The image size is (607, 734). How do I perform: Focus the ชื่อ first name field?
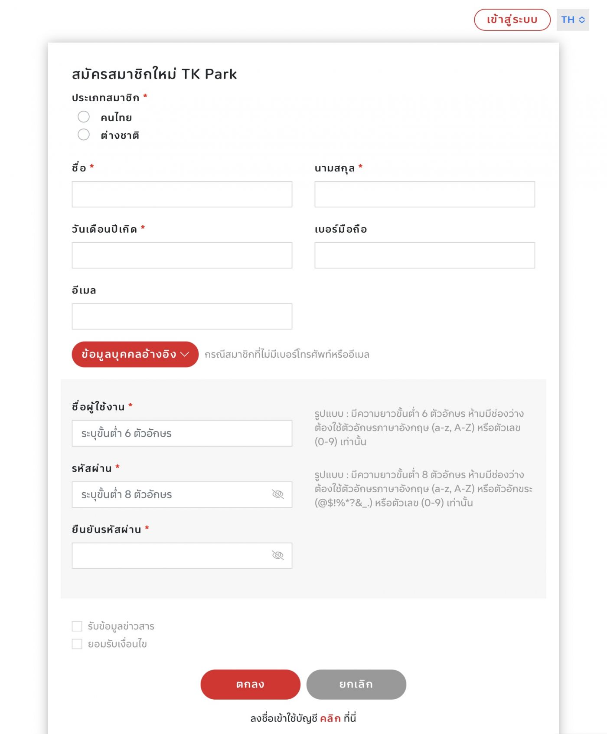point(182,194)
